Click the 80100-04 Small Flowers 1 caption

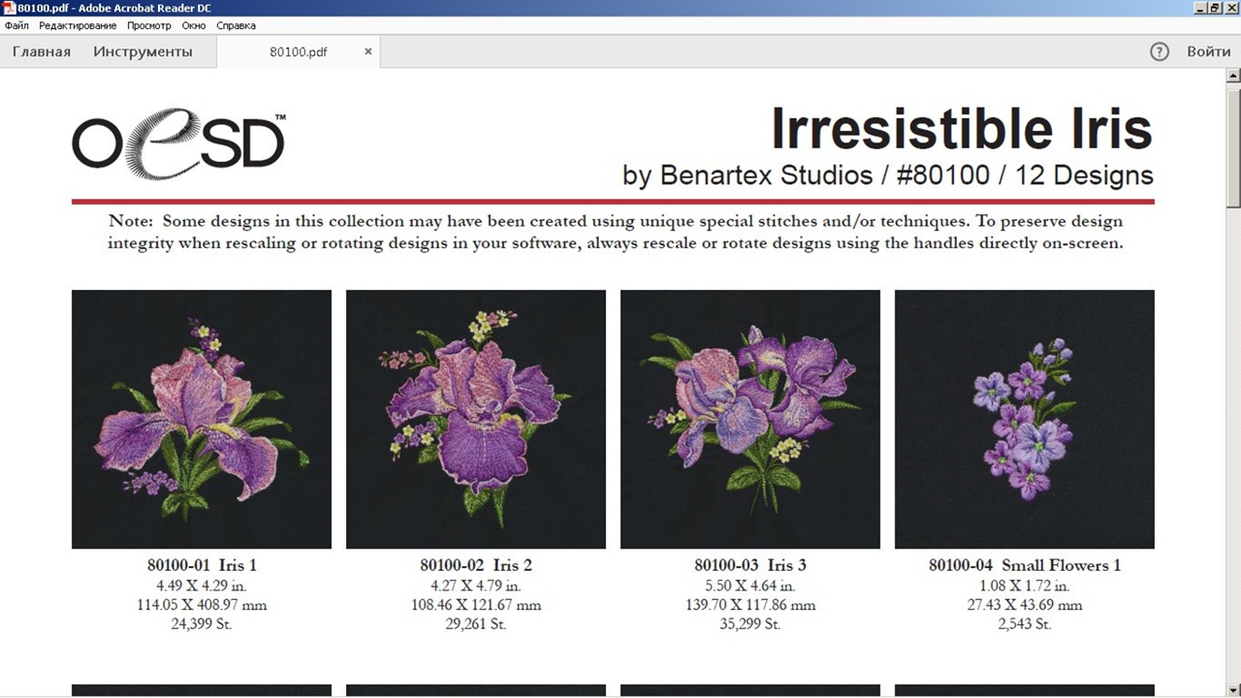[1025, 565]
